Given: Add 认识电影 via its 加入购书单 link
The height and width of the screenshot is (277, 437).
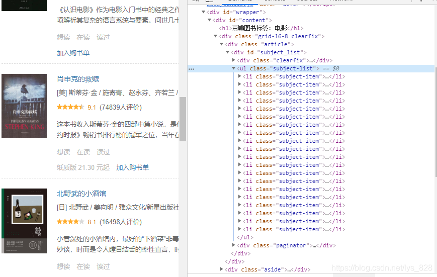Looking at the screenshot, I should tap(73, 53).
